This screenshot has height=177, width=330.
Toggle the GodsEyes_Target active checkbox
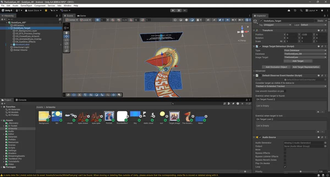(261, 21)
